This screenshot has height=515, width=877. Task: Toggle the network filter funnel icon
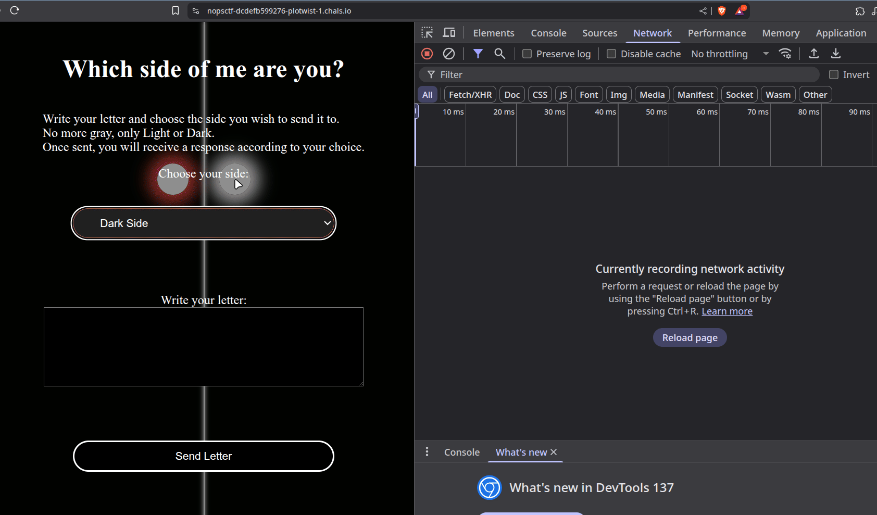pyautogui.click(x=478, y=54)
